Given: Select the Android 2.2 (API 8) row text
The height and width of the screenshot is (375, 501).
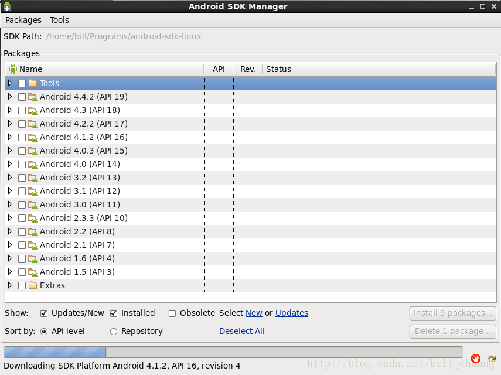Looking at the screenshot, I should 77,231.
